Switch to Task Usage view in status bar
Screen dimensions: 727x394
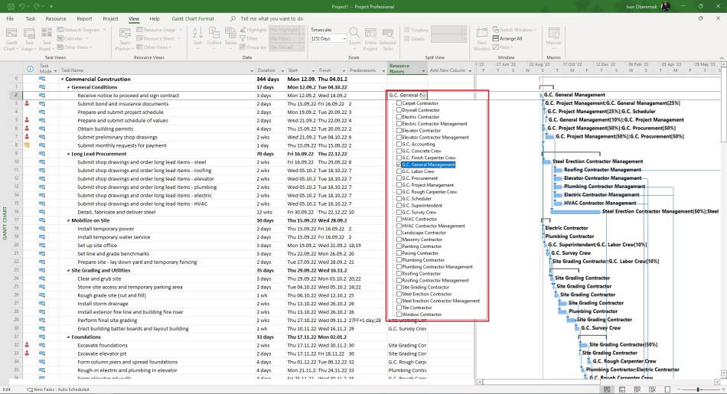[x=622, y=389]
